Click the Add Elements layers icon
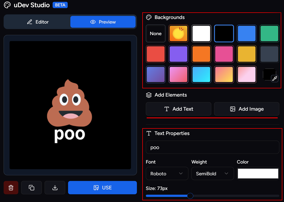 pyautogui.click(x=149, y=95)
